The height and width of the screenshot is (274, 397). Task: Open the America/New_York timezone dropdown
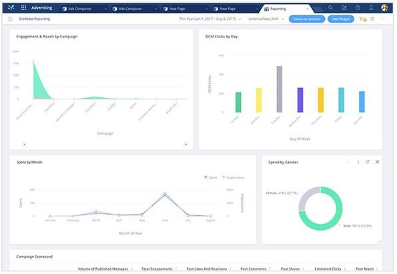266,19
